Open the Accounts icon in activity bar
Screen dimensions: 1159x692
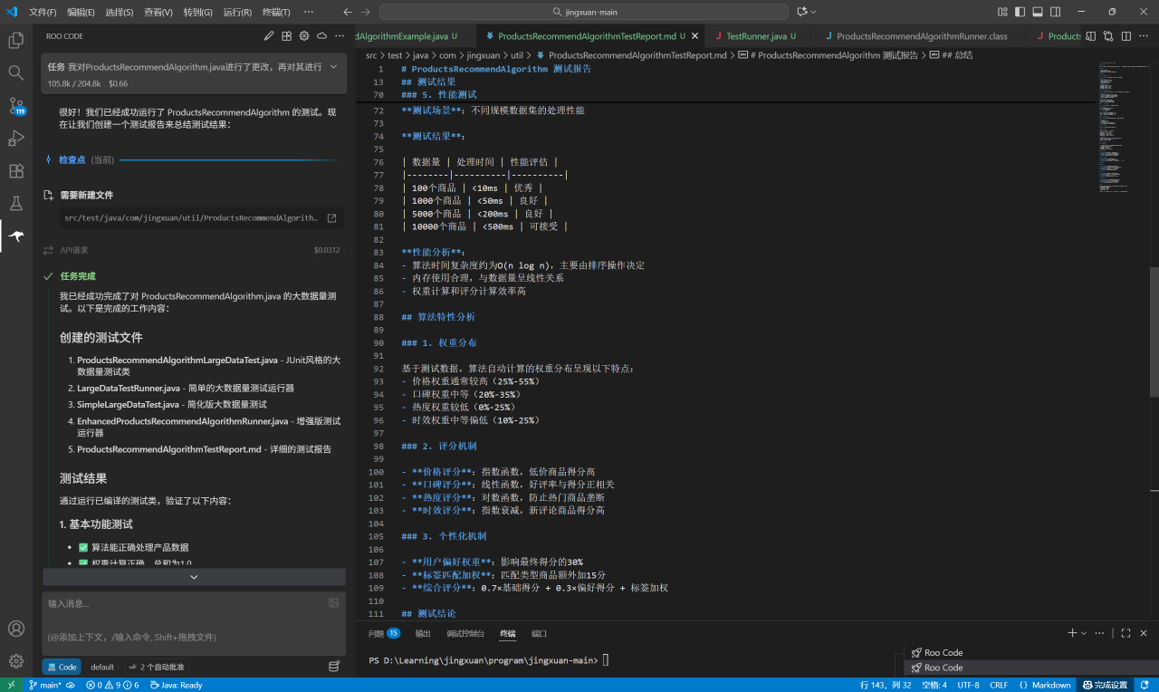pos(15,629)
